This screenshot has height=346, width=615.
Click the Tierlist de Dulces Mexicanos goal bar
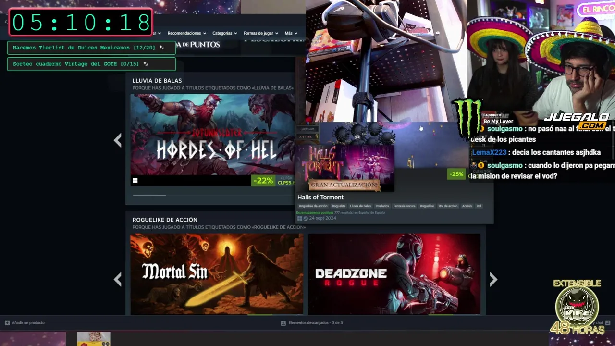(91, 48)
